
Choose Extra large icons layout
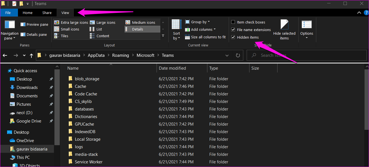pos(71,22)
